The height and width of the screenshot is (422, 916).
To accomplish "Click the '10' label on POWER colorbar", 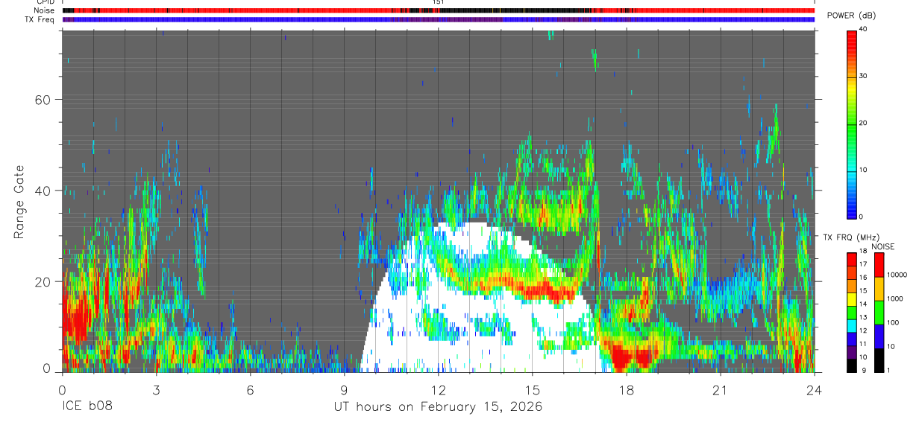I will [863, 170].
